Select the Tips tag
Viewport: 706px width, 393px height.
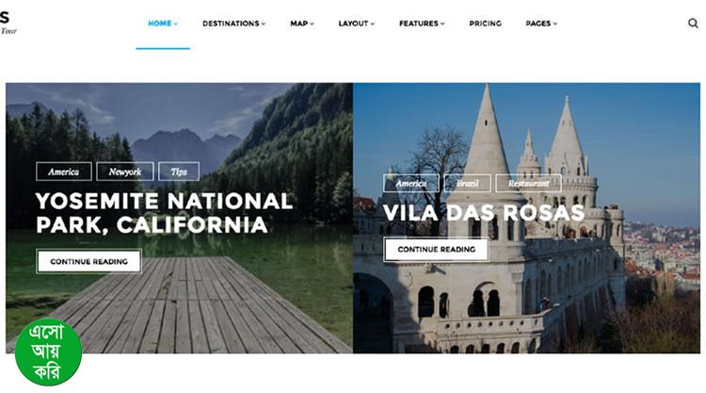pos(179,172)
